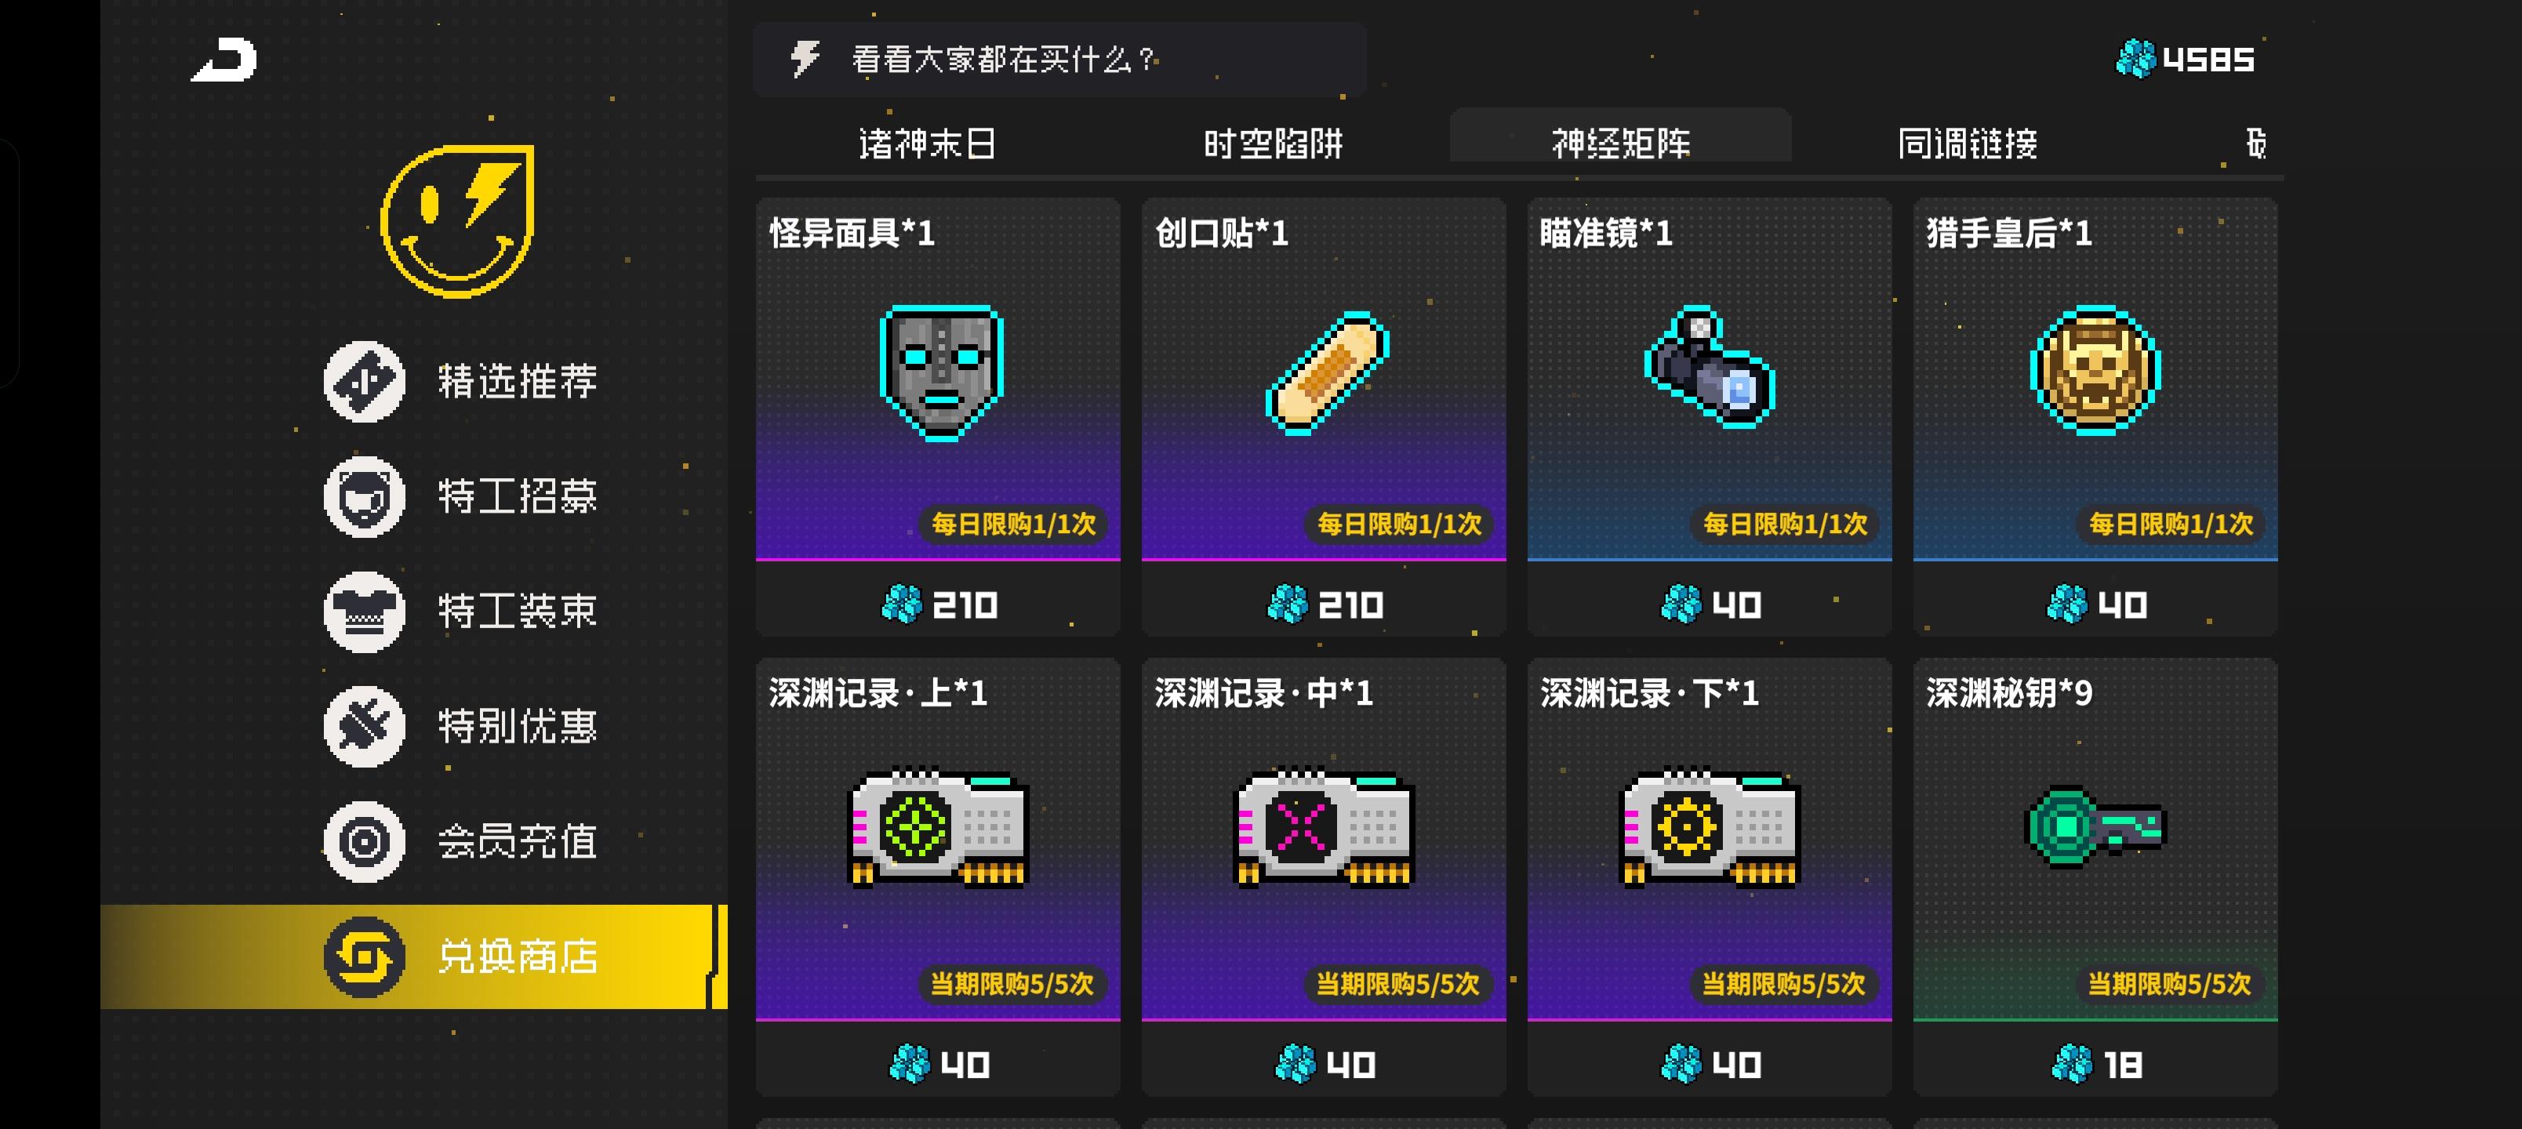
Task: Switch to 时空陷阱 tab
Action: tap(1273, 144)
